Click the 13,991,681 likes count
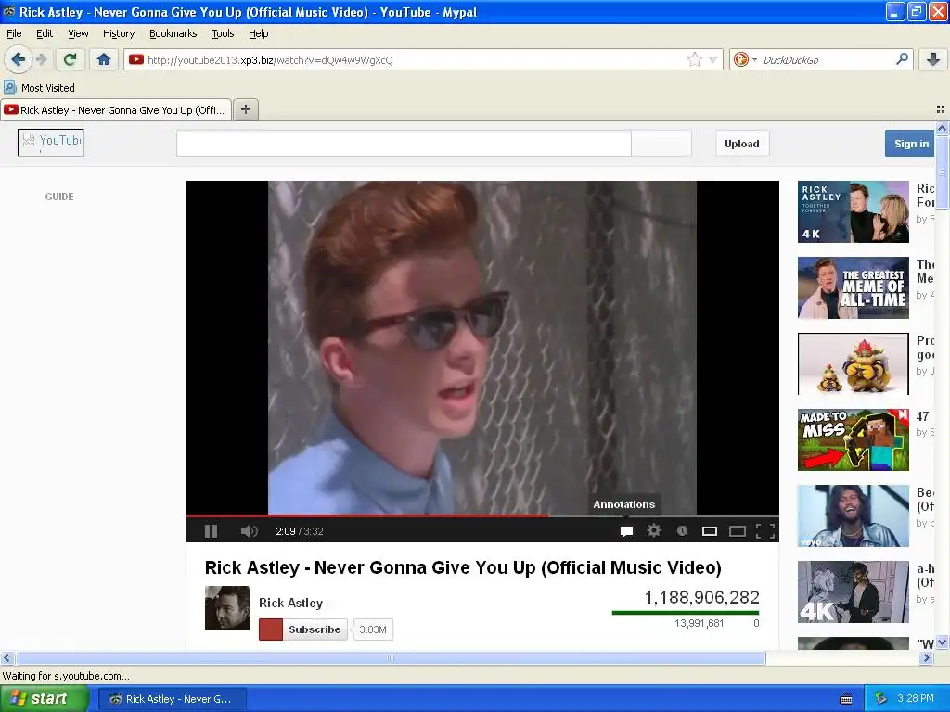Screen dimensions: 950x712 click(x=700, y=623)
